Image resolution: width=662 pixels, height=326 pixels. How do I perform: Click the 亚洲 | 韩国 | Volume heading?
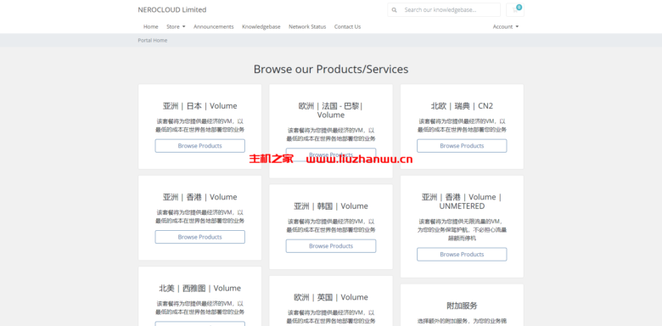coord(331,206)
